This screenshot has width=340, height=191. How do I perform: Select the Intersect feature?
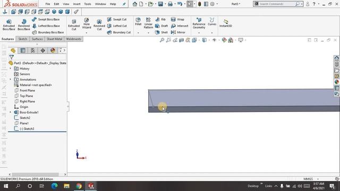tap(180, 26)
